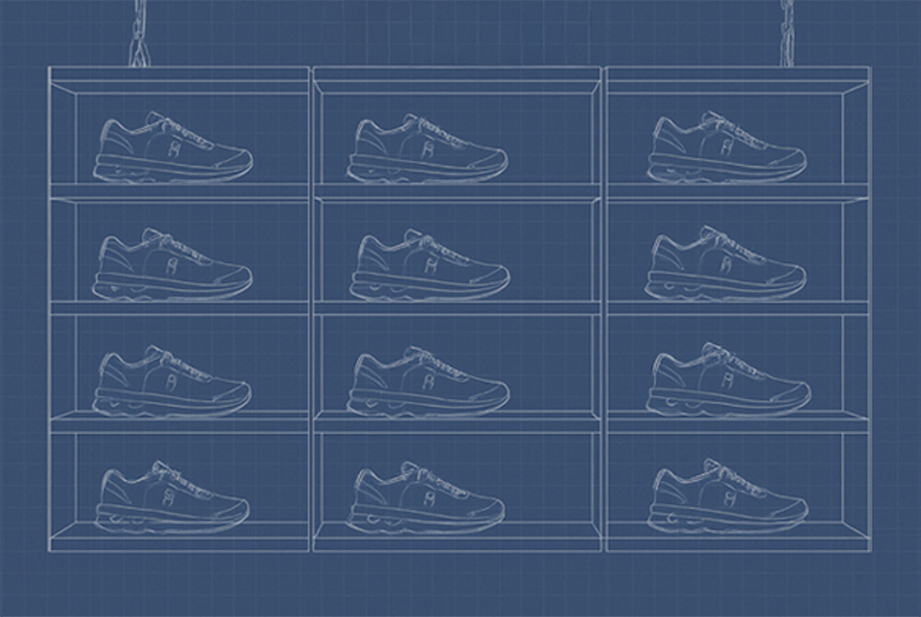Select the shoe on the top-right shelf
This screenshot has height=617, width=921.
pos(727,146)
